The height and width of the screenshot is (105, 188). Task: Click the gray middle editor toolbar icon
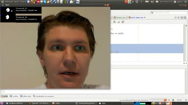(119, 22)
